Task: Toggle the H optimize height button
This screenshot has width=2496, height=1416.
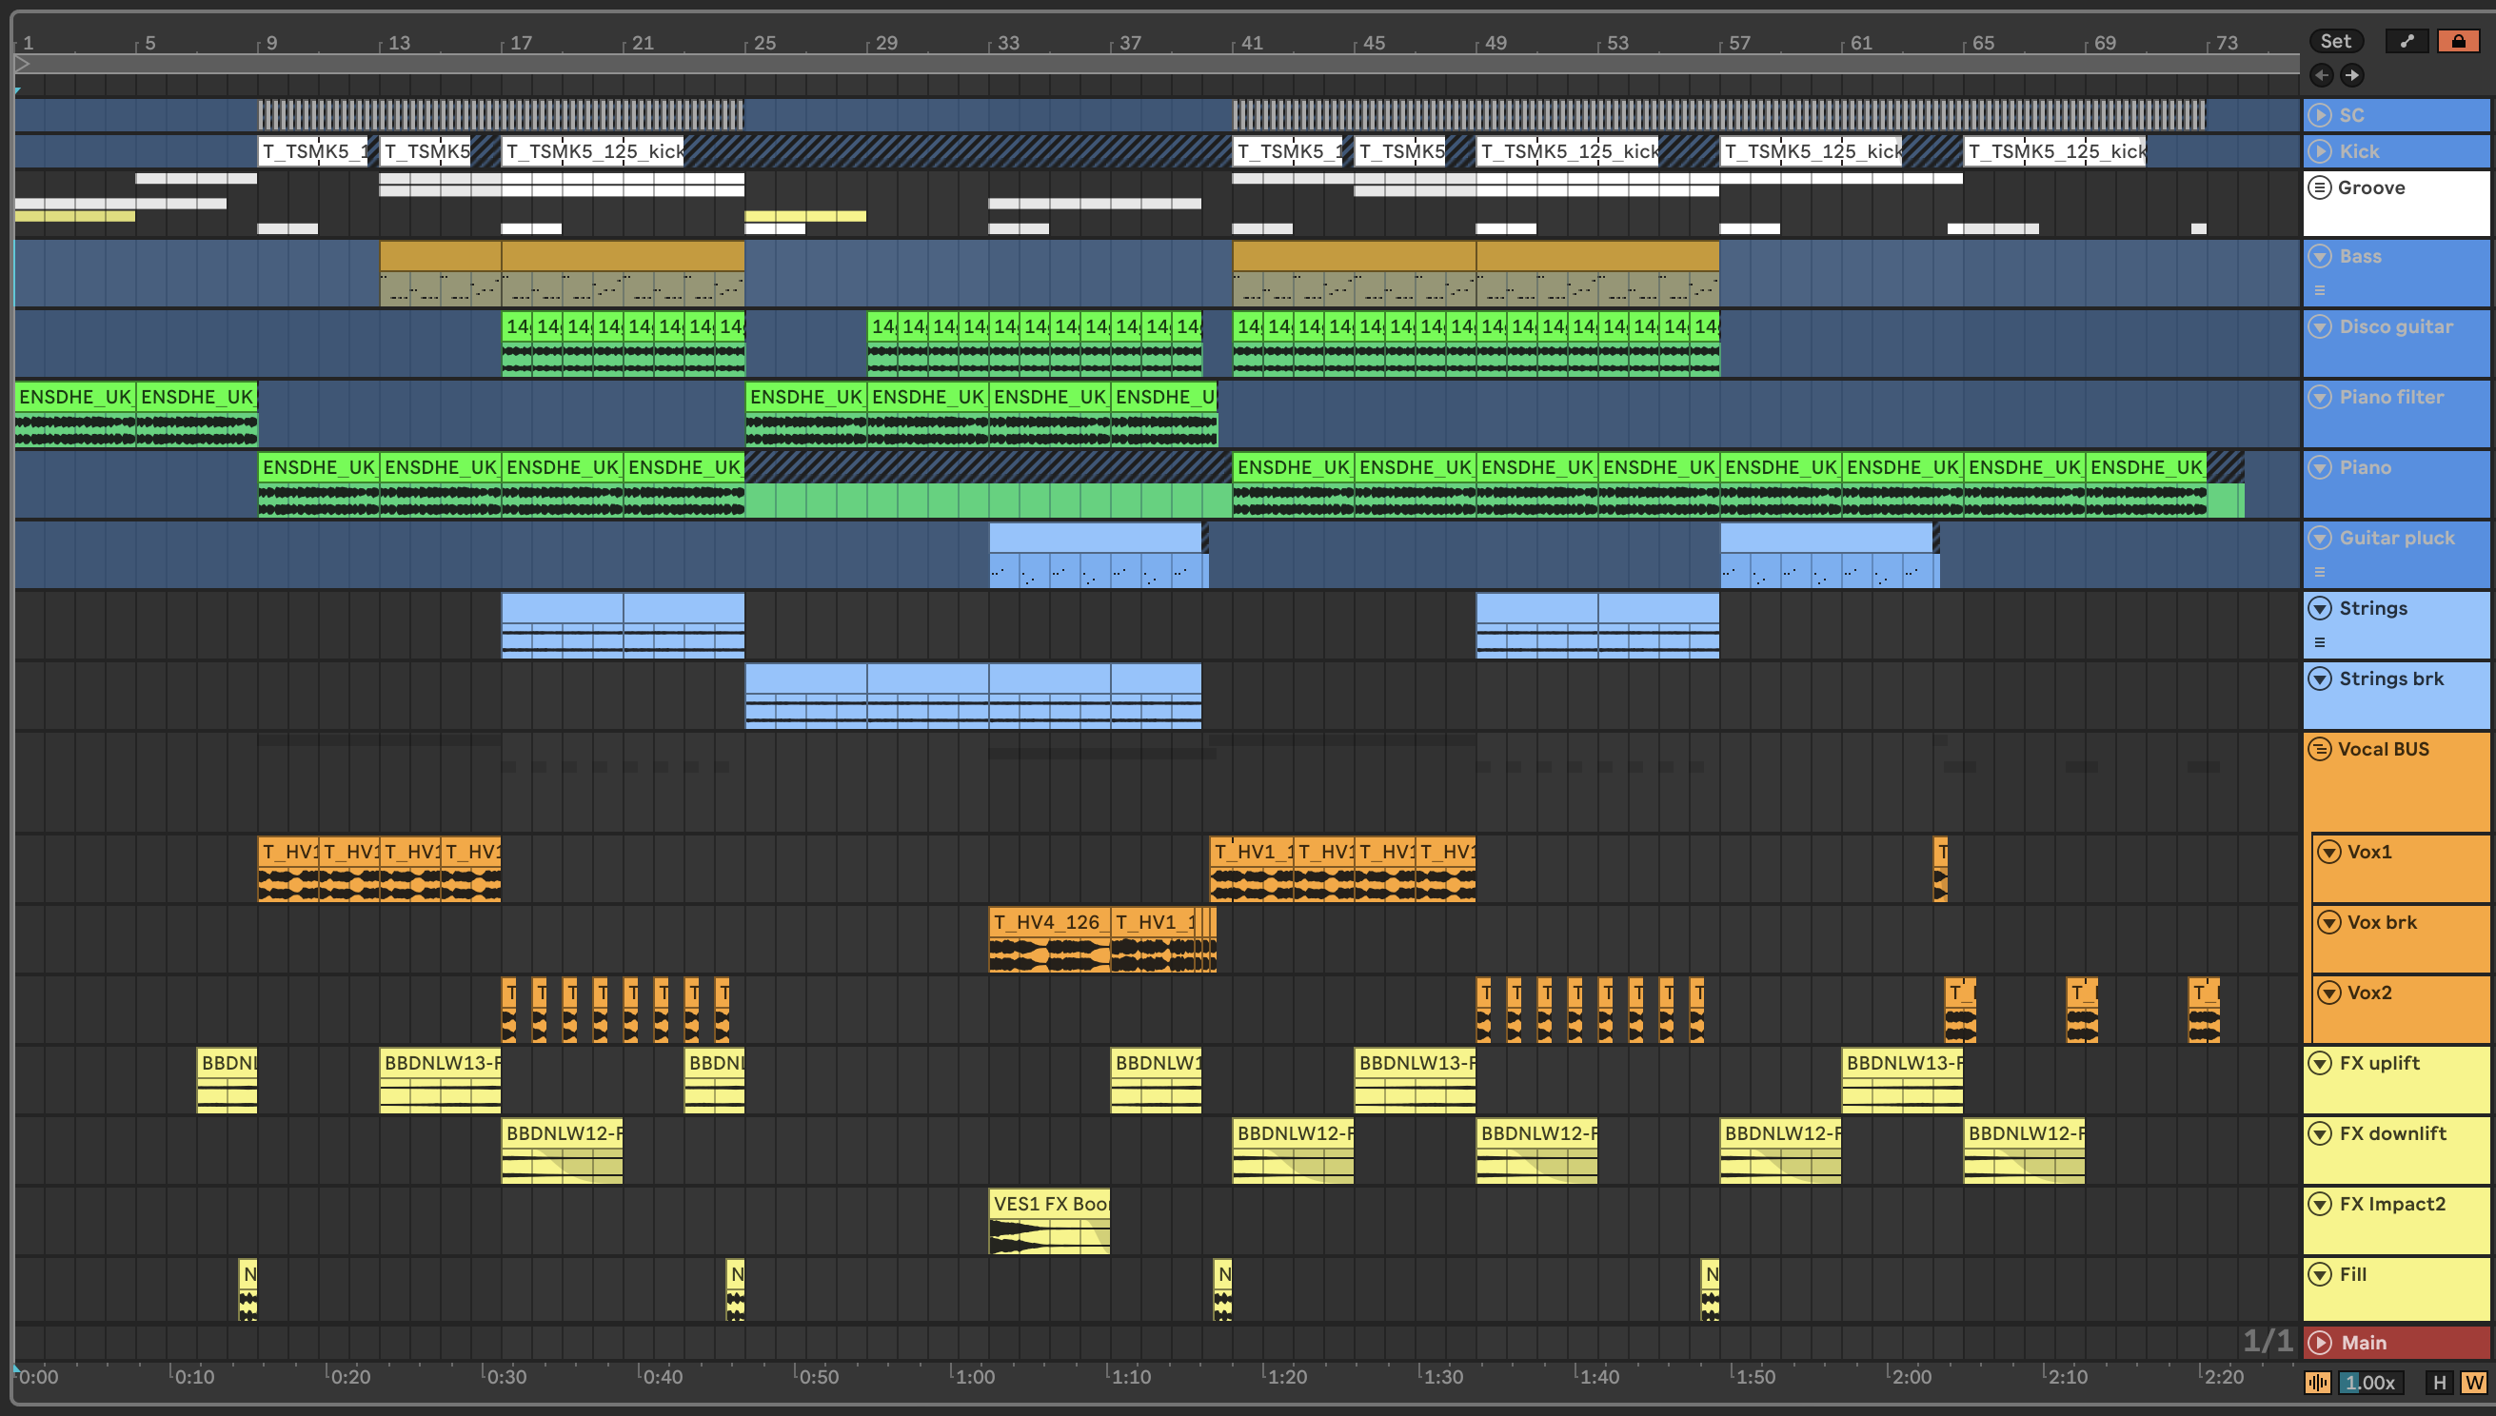Action: pos(2439,1382)
